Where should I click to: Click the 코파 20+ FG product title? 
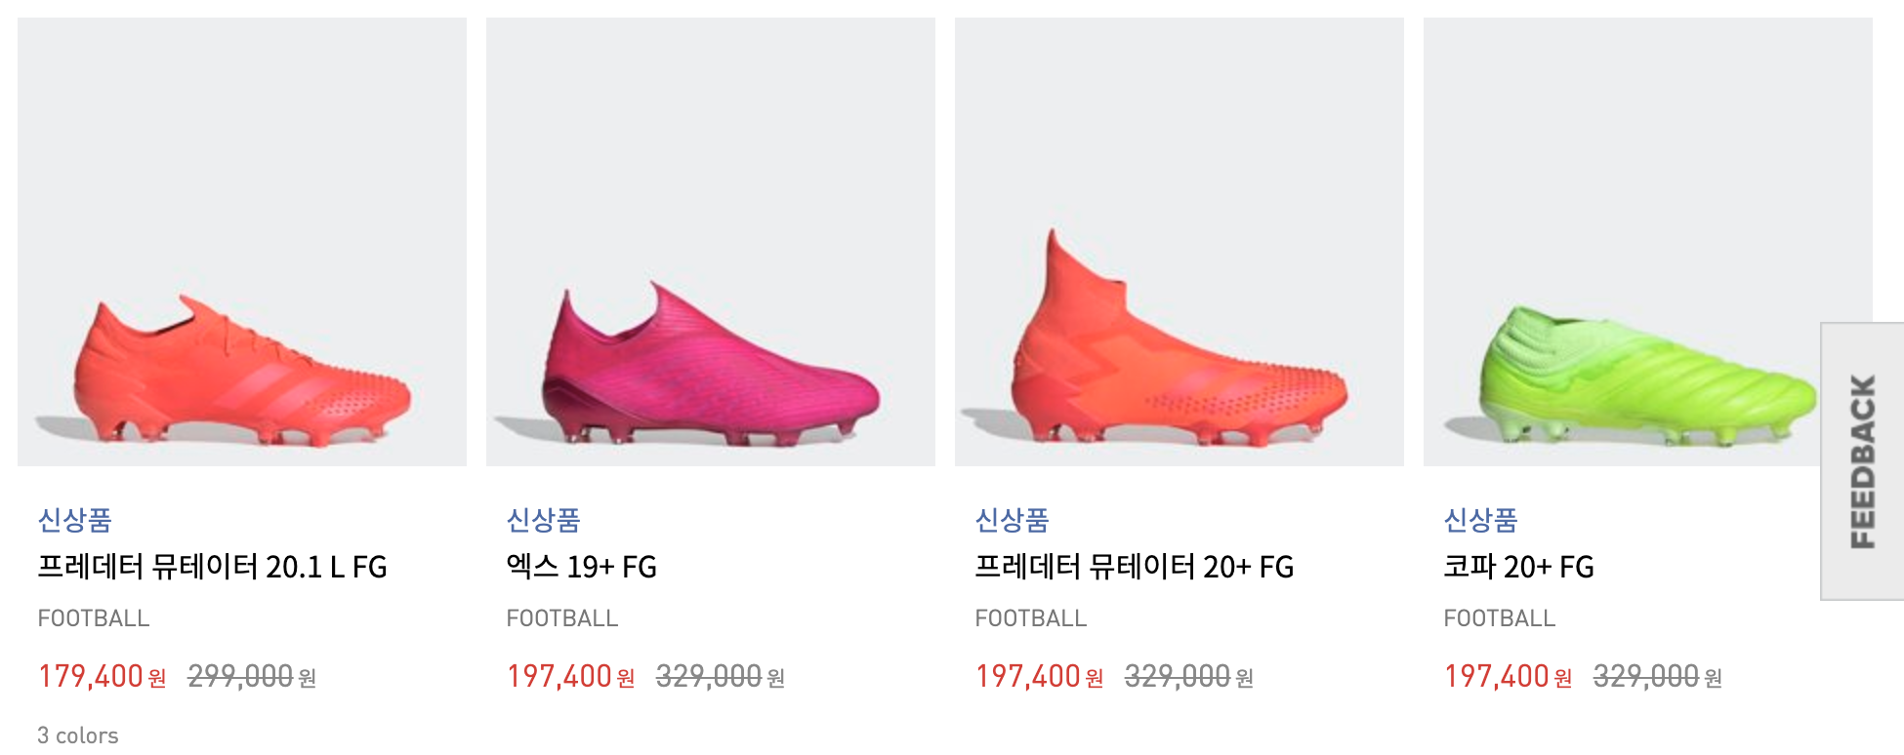click(1518, 567)
